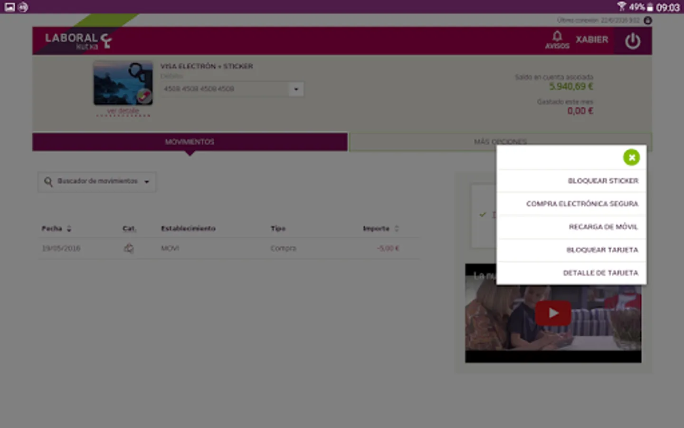Viewport: 684px width, 428px height.
Task: Expand Buscador de movimientos dropdown
Action: (97, 182)
